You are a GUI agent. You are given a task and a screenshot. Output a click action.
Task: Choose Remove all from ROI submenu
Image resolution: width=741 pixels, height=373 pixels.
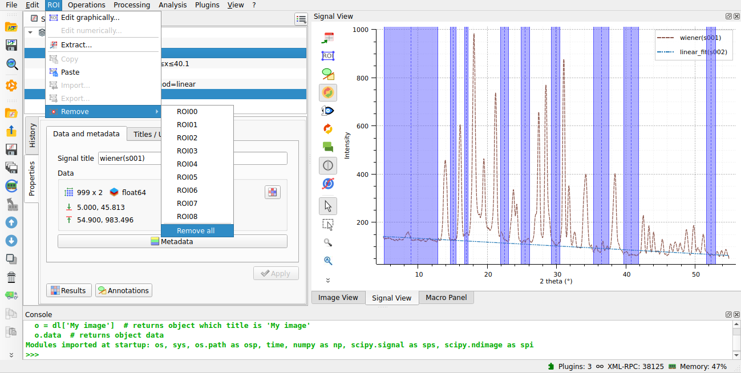tap(196, 230)
